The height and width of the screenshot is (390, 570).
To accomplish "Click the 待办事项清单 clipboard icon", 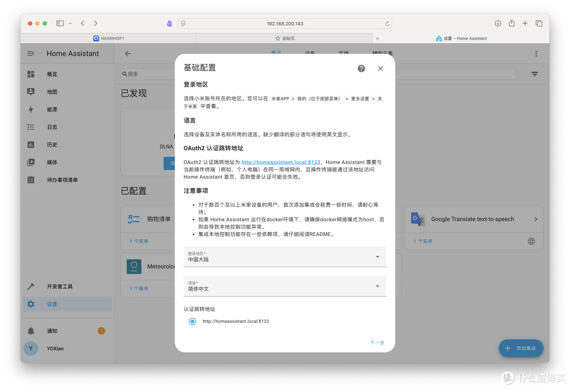I will [x=31, y=180].
